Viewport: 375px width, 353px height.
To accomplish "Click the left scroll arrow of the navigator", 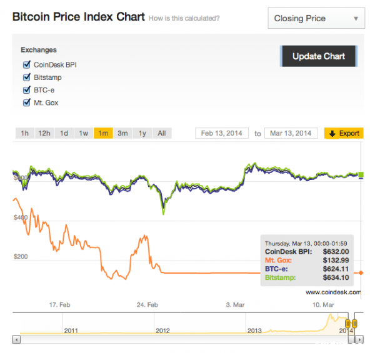I will point(17,341).
